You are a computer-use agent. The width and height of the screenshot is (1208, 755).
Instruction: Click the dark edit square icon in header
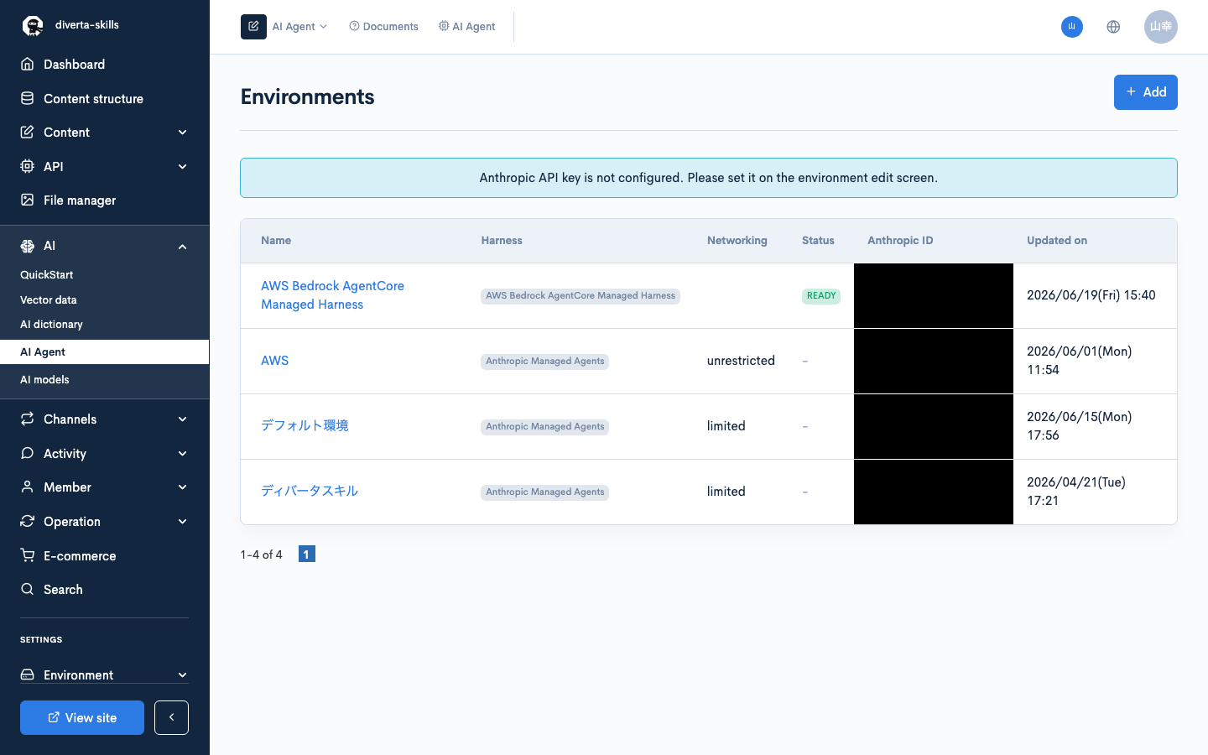click(x=253, y=27)
